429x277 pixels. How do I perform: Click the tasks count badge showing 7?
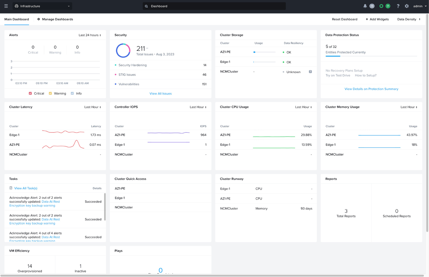coord(388,6)
